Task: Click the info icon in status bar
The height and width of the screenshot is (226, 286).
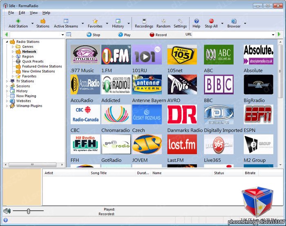Action: pyautogui.click(x=6, y=220)
